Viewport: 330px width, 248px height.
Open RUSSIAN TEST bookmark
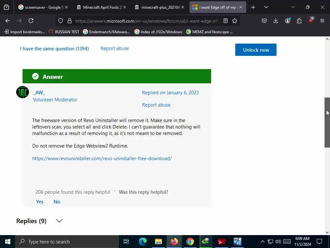64,32
